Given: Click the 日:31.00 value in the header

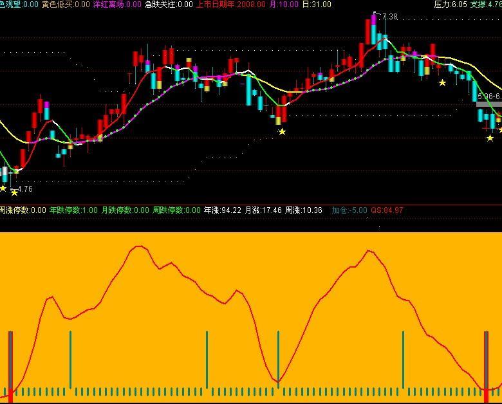Looking at the screenshot, I should click(x=317, y=5).
